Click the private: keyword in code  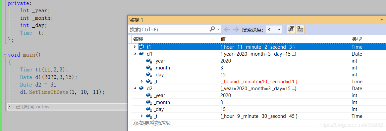click(x=20, y=3)
